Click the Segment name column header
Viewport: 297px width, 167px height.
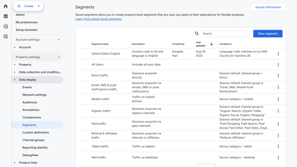point(100,44)
